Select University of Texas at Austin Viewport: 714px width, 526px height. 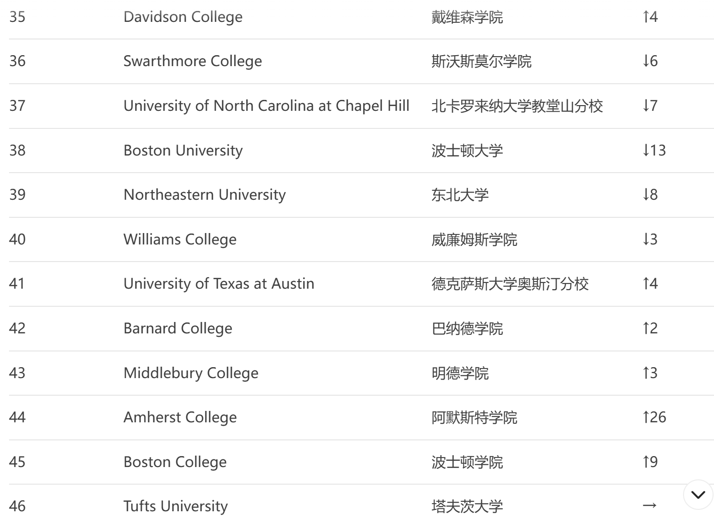click(218, 284)
